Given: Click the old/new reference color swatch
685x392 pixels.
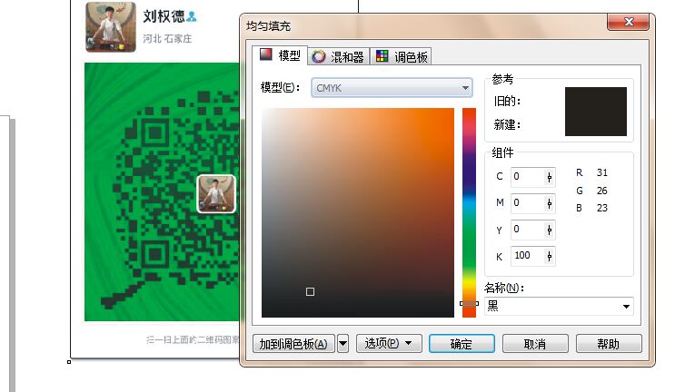Looking at the screenshot, I should pyautogui.click(x=596, y=112).
